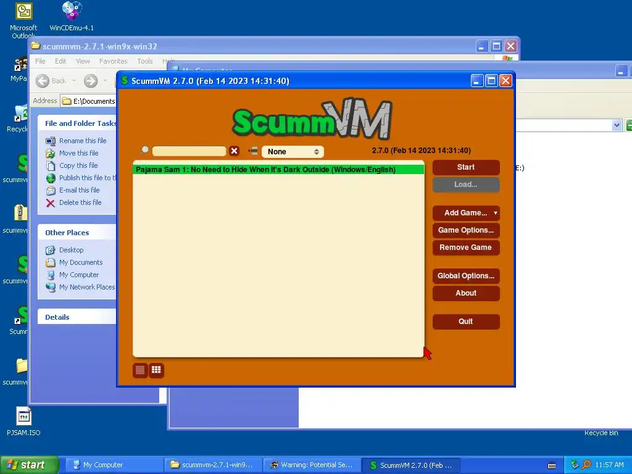Screen dimensions: 632x474
Task: Switch ScummVM launcher to list view
Action: pos(140,370)
